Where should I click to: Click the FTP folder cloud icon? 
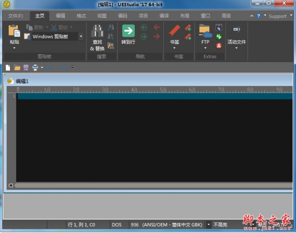point(205,31)
